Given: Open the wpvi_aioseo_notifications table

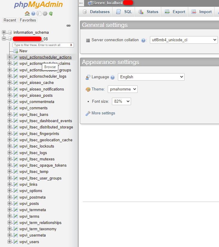Looking at the screenshot, I should (42, 89).
